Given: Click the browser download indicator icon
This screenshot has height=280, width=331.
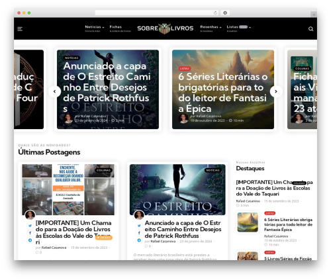Looking at the screenshot, I should [x=225, y=13].
